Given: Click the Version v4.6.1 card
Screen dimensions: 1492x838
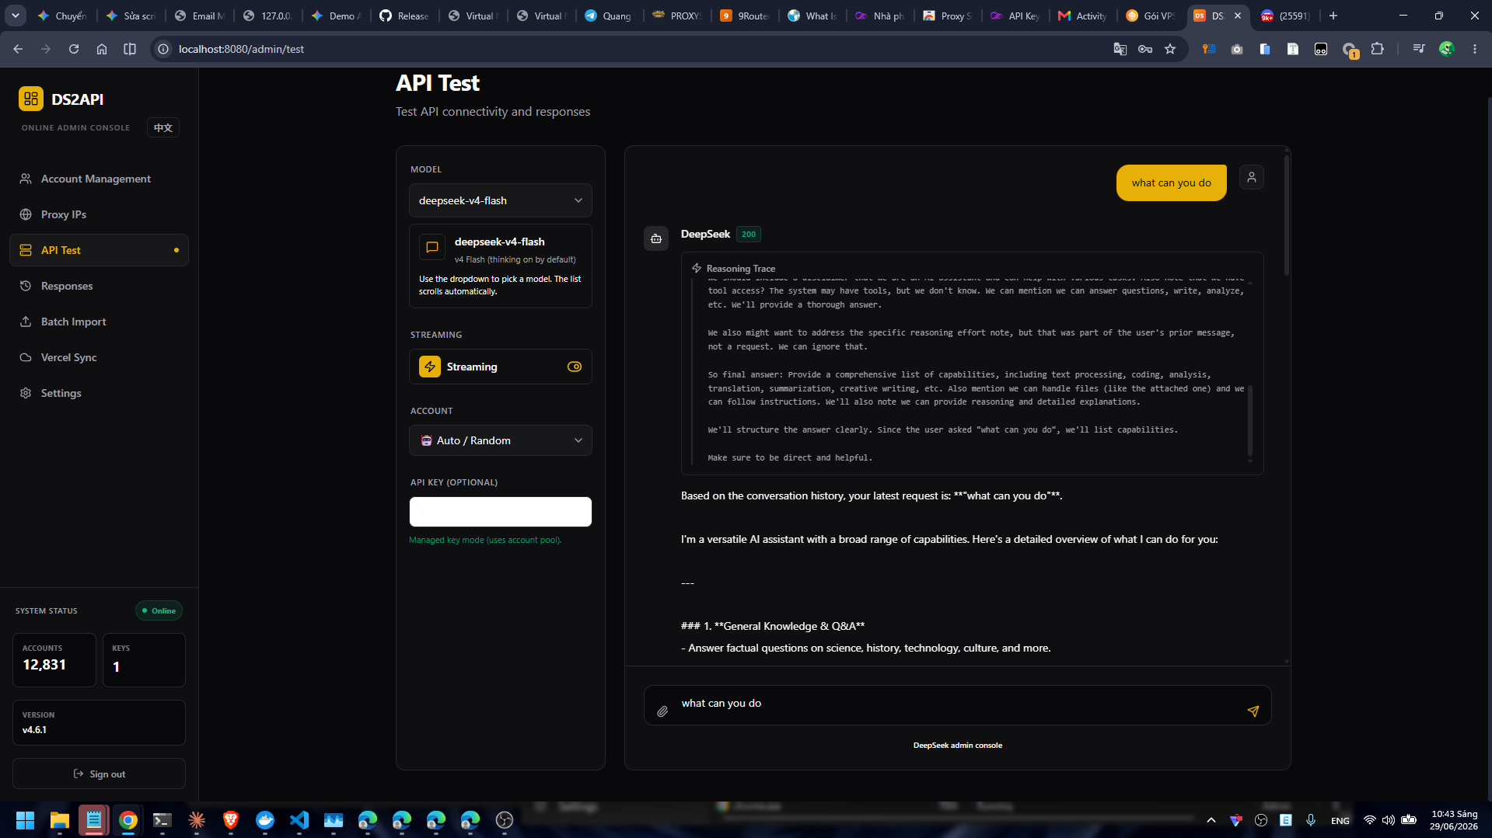Looking at the screenshot, I should pyautogui.click(x=99, y=722).
